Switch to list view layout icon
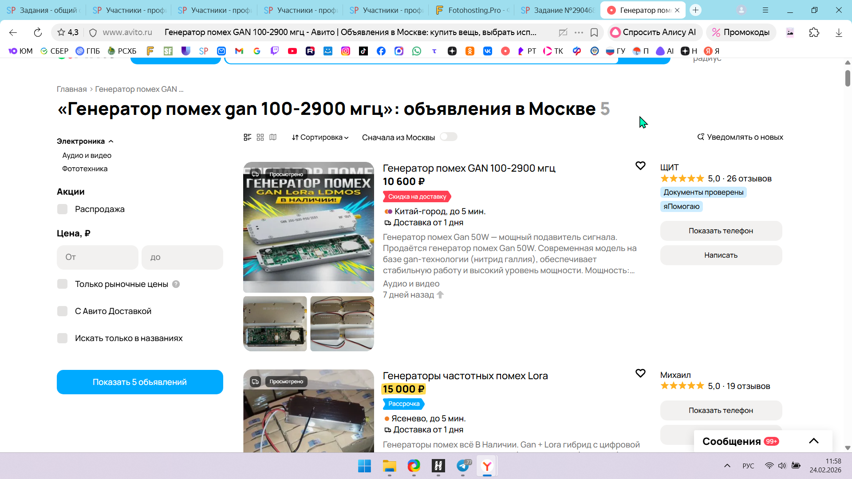 (x=248, y=137)
